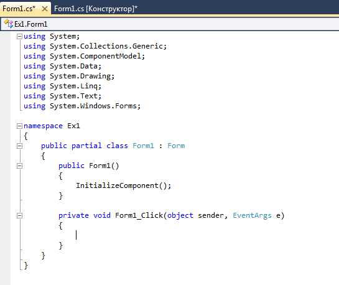
Task: Click on 'System.Collections.Generic' text
Action: point(106,46)
